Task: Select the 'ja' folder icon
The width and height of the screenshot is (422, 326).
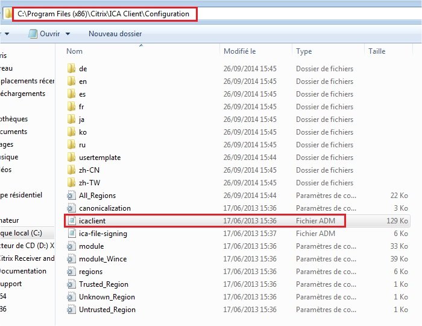Action: click(x=71, y=119)
